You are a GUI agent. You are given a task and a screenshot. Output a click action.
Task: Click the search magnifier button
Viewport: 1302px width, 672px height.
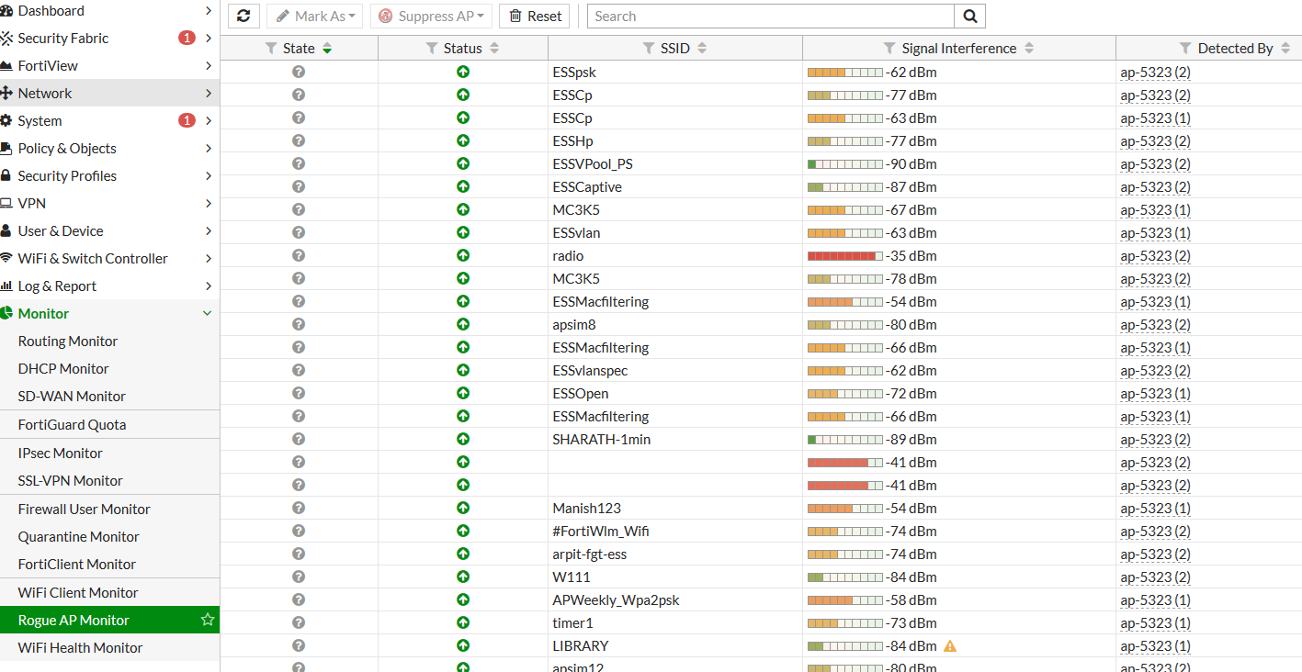coord(969,16)
